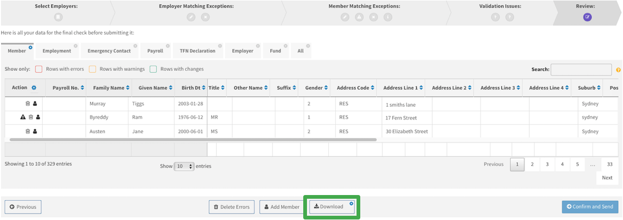623x220 pixels.
Task: Delete the Austen Jane row using its trash icon
Action: click(27, 131)
